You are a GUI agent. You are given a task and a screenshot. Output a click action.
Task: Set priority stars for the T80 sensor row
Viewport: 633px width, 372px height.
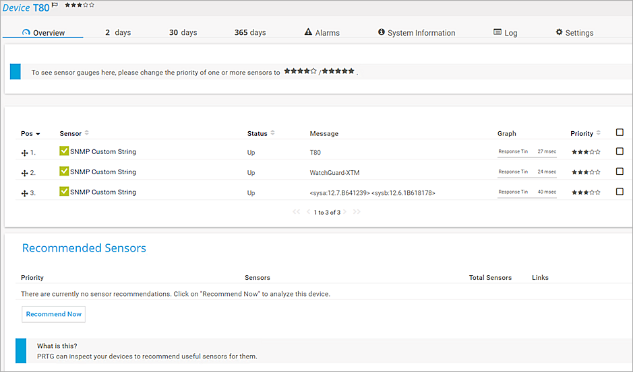(585, 153)
